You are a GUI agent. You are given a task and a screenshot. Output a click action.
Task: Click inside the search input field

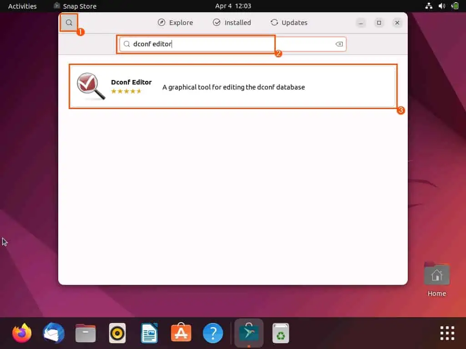coord(196,44)
